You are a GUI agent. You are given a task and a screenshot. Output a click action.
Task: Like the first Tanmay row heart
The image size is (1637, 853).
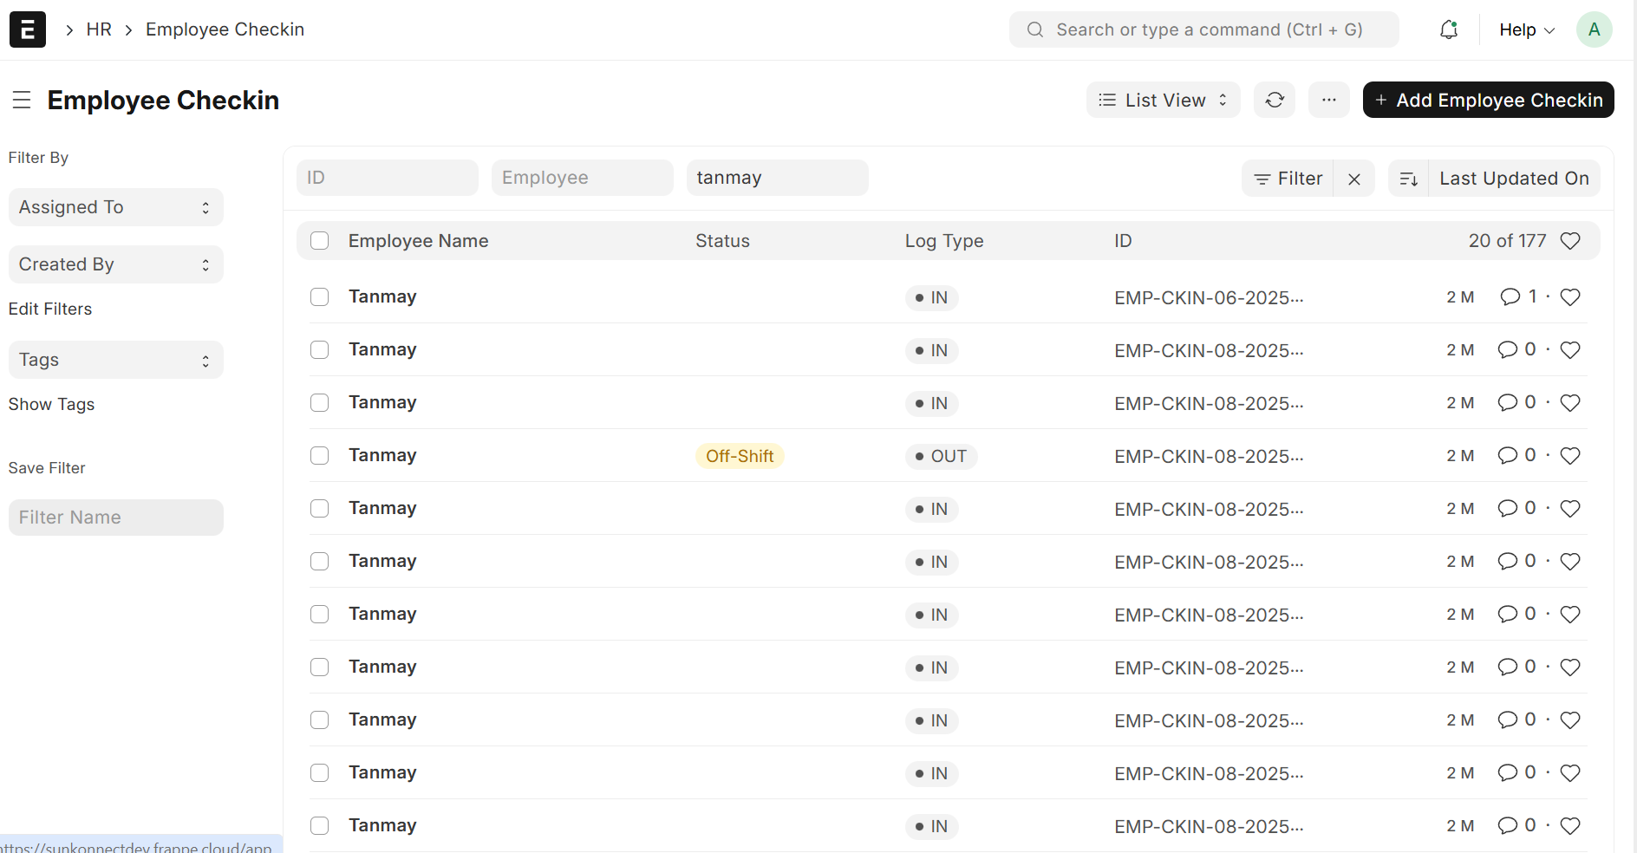point(1570,297)
